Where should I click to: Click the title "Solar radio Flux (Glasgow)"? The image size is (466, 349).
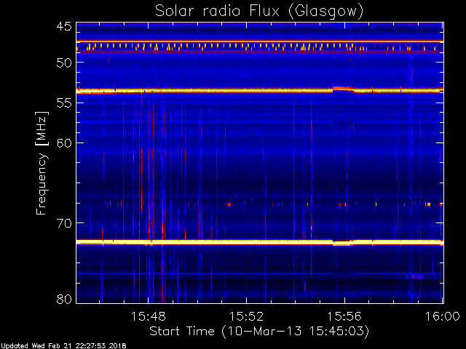coord(259,11)
